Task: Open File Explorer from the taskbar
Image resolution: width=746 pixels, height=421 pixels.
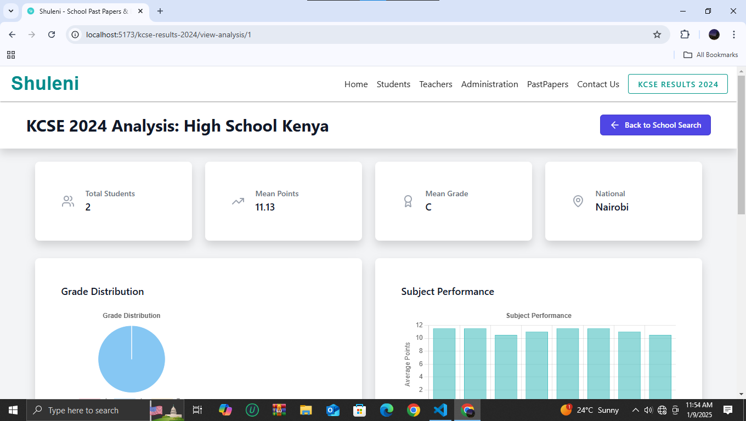Action: pos(306,410)
